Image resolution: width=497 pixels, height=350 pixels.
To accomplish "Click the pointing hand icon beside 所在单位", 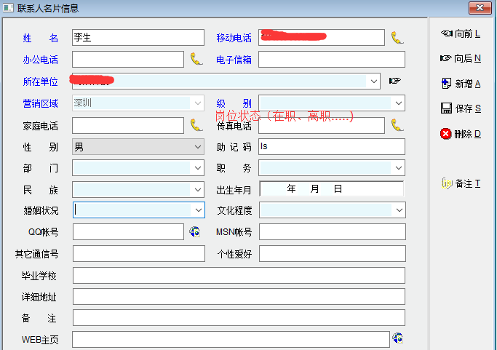I will [395, 81].
